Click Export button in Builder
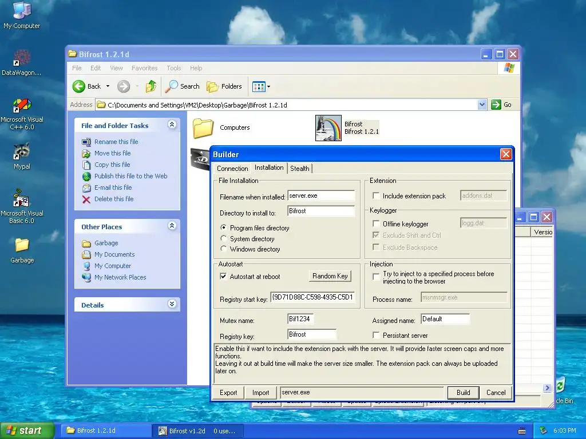 point(228,392)
